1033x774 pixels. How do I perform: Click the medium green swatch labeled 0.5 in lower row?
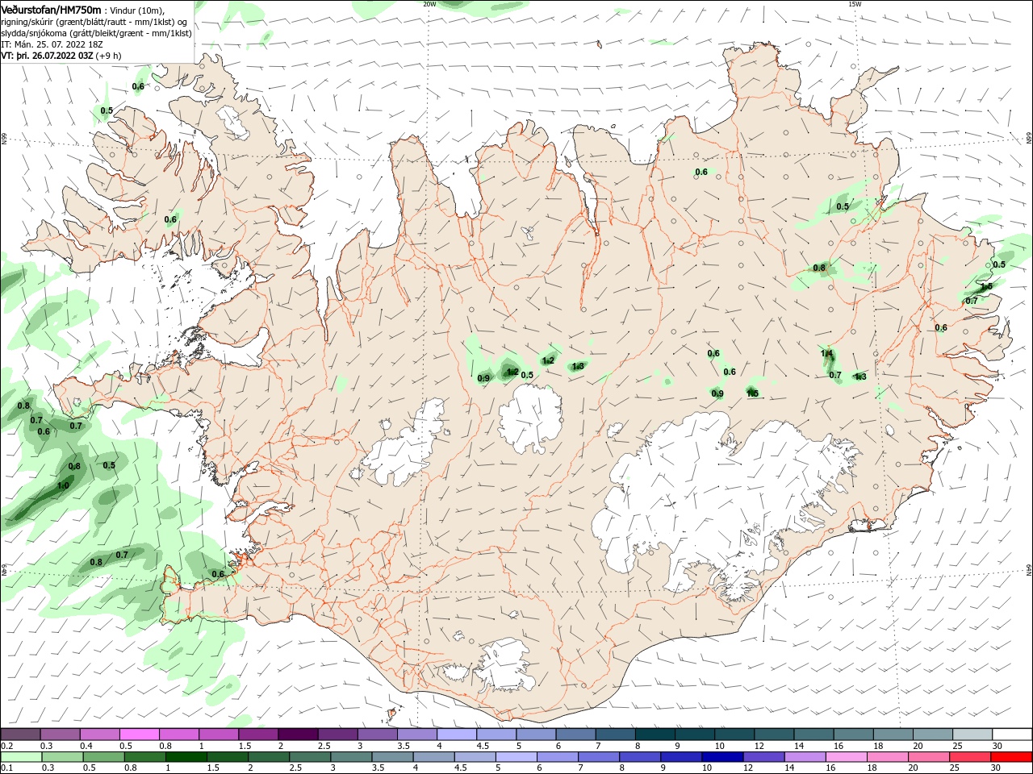[x=103, y=757]
